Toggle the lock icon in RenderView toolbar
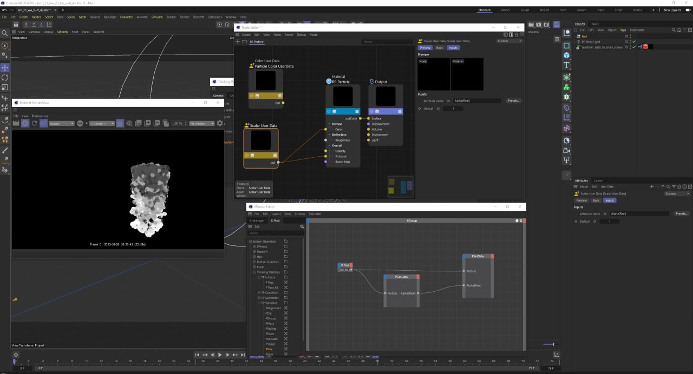This screenshot has height=374, width=693. (x=120, y=123)
